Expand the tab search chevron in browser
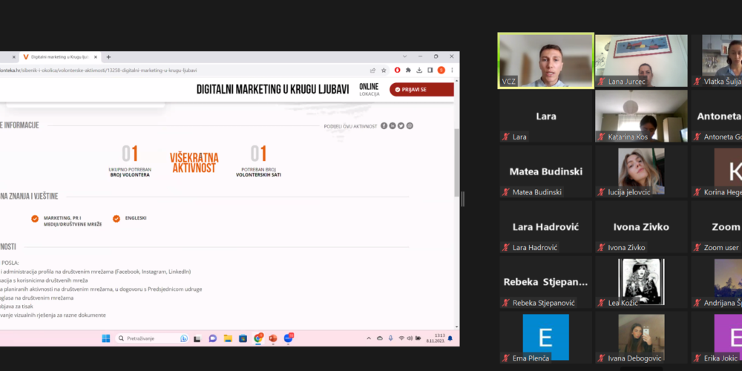742x371 pixels. coord(404,56)
